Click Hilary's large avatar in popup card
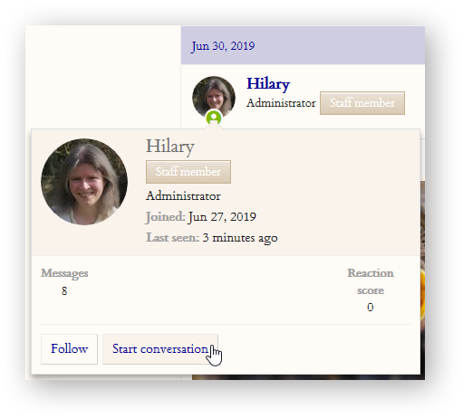This screenshot has width=463, height=418. (x=84, y=182)
